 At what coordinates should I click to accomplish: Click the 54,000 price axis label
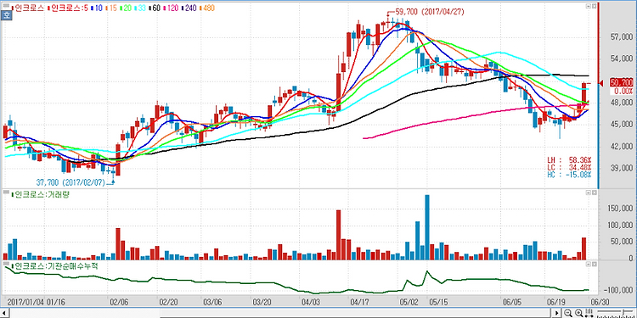(622, 59)
